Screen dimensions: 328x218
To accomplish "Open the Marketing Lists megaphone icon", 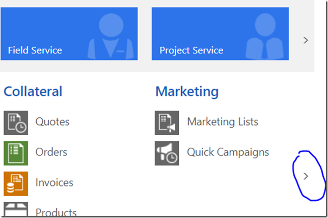I will click(x=167, y=123).
